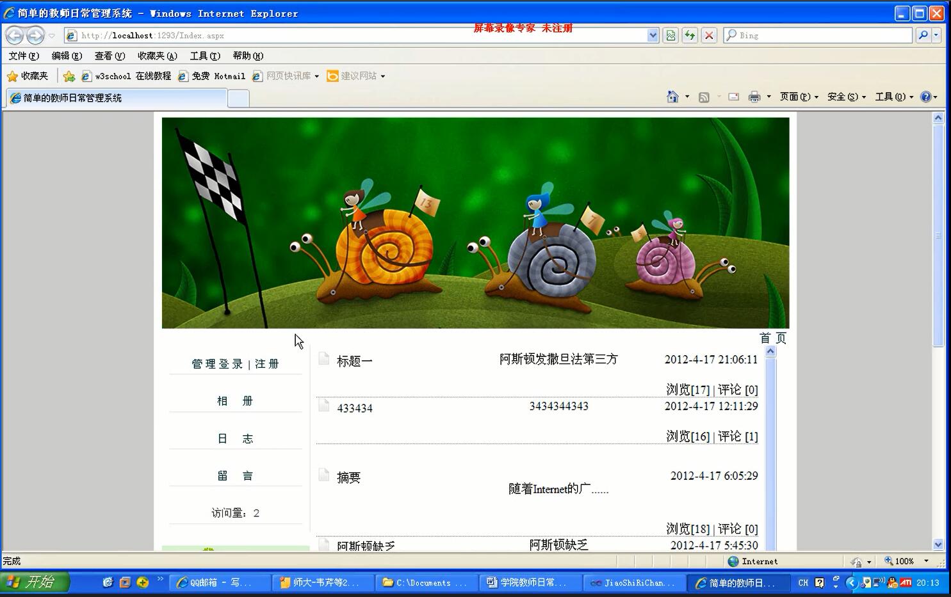
Task: Switch to the JiaoShiRiChan taskbar item
Action: pyautogui.click(x=633, y=582)
